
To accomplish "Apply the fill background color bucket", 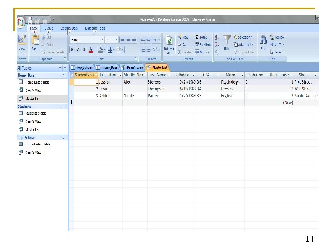I will coord(100,50).
